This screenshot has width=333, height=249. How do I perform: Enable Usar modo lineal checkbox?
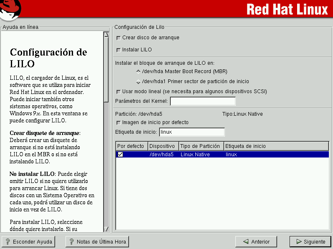[x=119, y=92]
